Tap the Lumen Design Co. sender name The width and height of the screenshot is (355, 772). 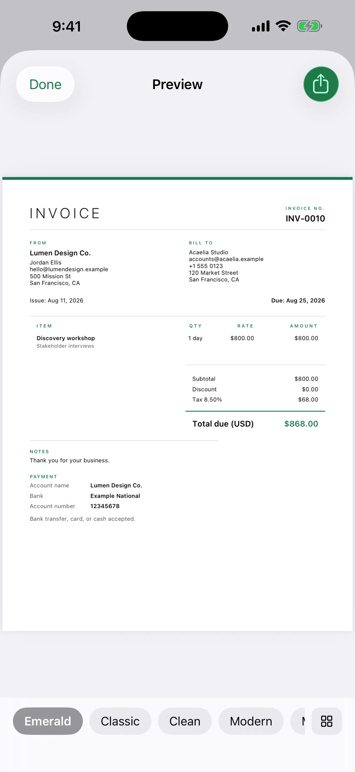tap(60, 253)
